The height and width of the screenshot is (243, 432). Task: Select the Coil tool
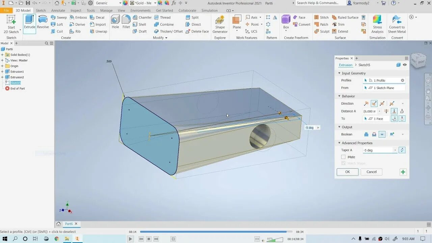[x=57, y=31]
